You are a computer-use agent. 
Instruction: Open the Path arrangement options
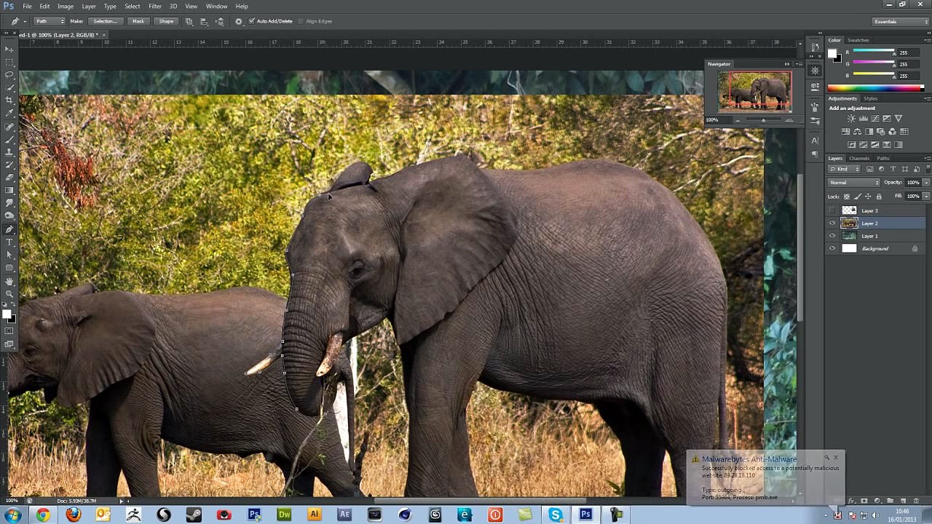click(220, 21)
